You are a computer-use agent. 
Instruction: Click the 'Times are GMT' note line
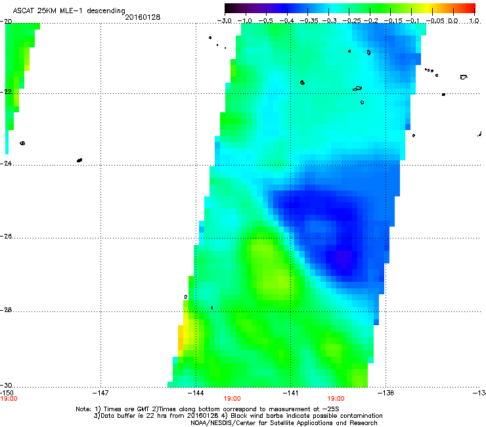point(208,409)
